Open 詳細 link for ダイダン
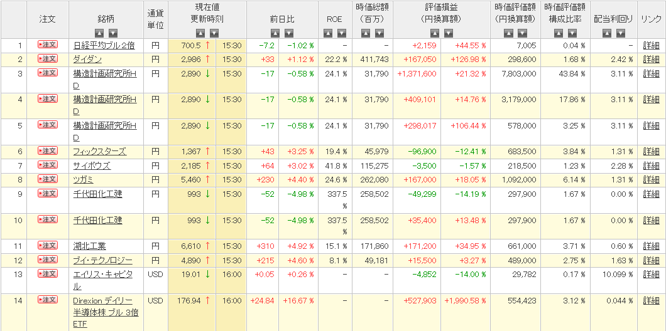Viewport: 666px width, 331px height. [x=651, y=60]
